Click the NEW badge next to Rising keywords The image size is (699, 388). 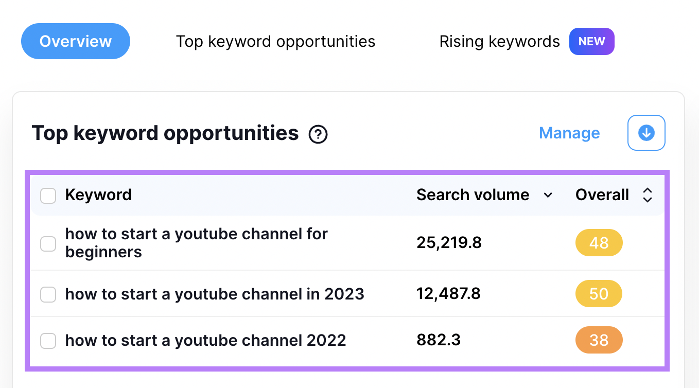click(591, 42)
